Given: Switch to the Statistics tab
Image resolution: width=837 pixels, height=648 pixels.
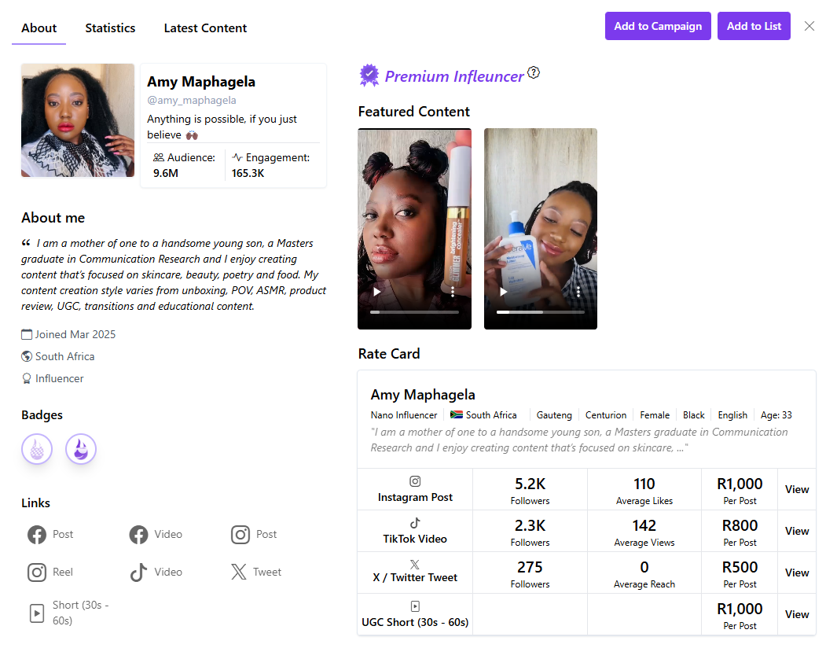Looking at the screenshot, I should coord(110,28).
